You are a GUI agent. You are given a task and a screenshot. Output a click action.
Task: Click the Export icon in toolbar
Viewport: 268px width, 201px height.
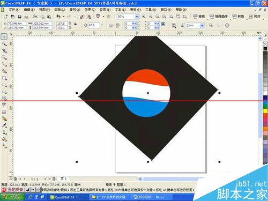pos(89,17)
